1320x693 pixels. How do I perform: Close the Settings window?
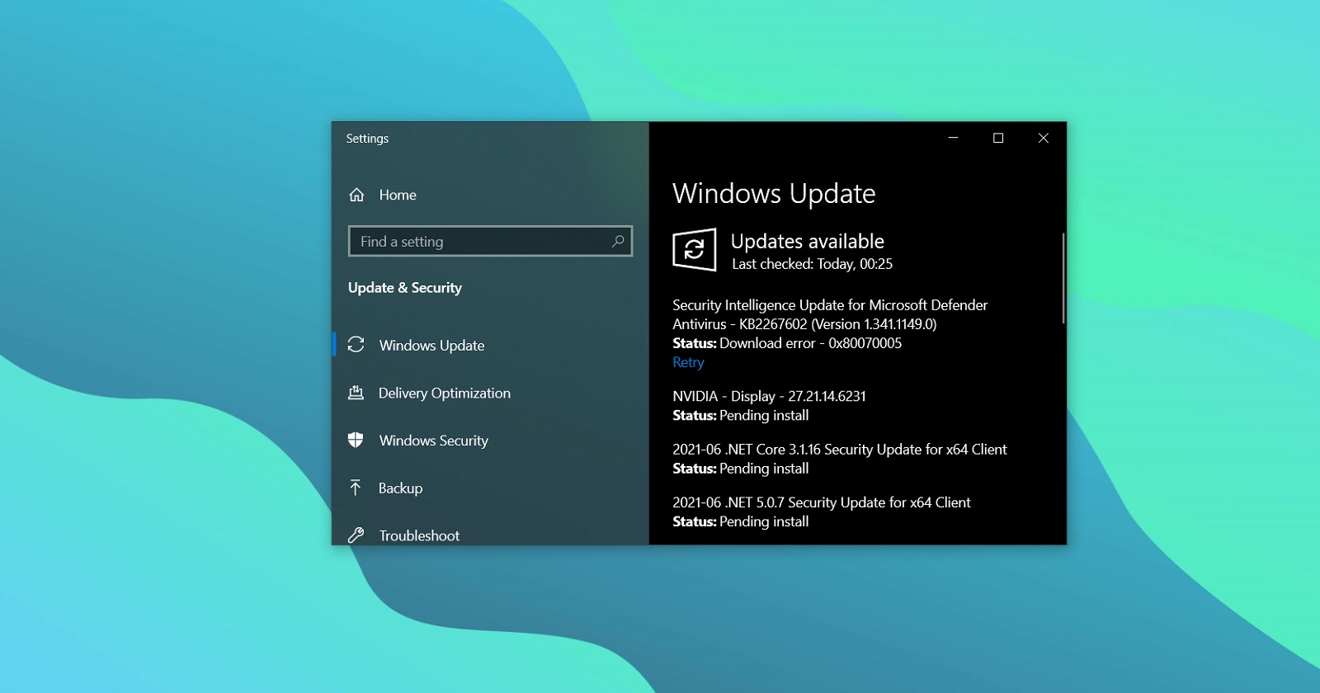(x=1044, y=138)
